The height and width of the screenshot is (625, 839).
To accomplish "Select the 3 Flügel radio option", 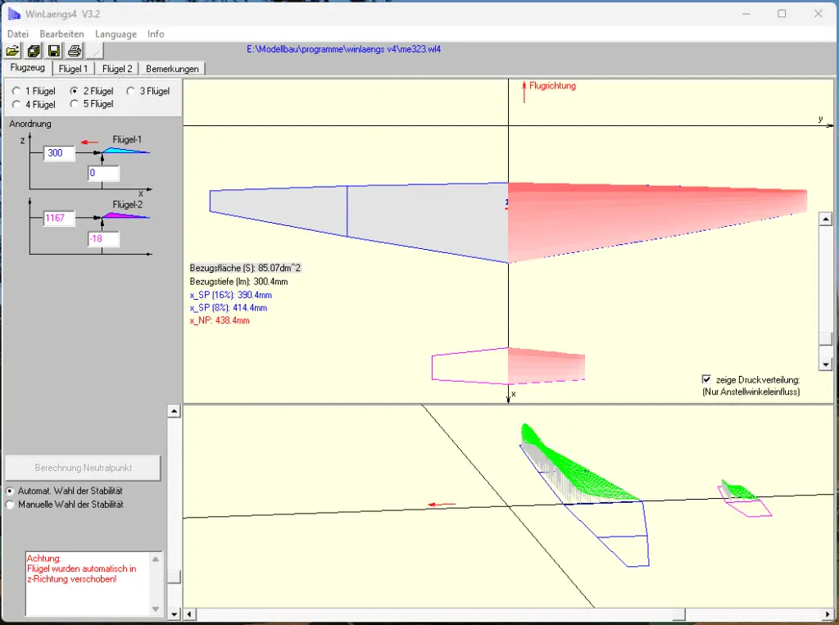I will pyautogui.click(x=130, y=91).
